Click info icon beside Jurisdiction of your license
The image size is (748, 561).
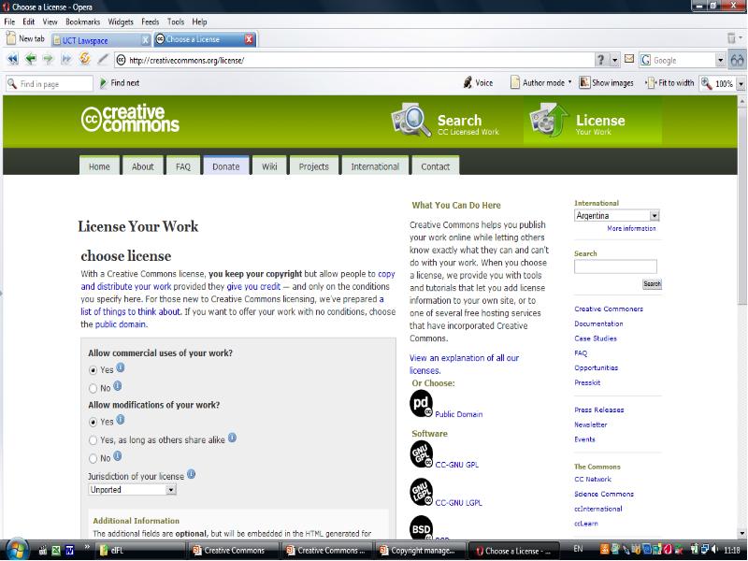coord(192,474)
